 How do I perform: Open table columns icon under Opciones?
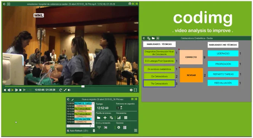[x=125, y=128]
